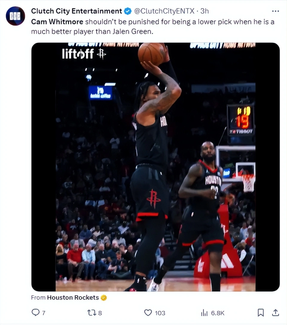Open Clutch City Entertainment profile name
This screenshot has height=325, width=287.
77,11
